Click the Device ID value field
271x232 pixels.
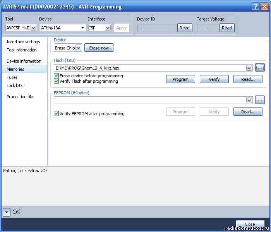coord(156,28)
